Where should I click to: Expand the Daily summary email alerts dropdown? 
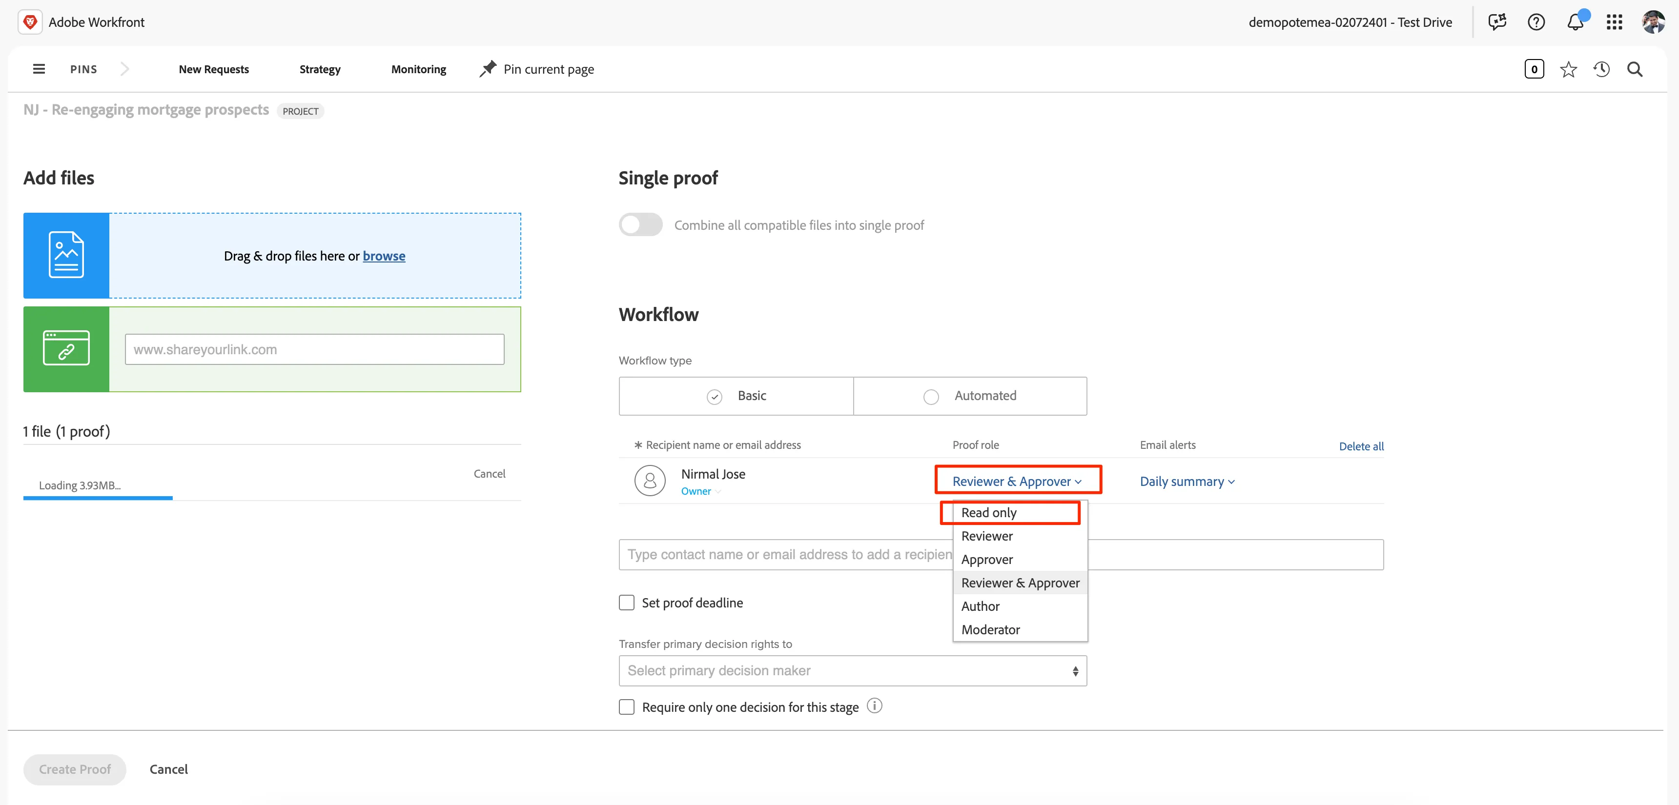coord(1187,482)
